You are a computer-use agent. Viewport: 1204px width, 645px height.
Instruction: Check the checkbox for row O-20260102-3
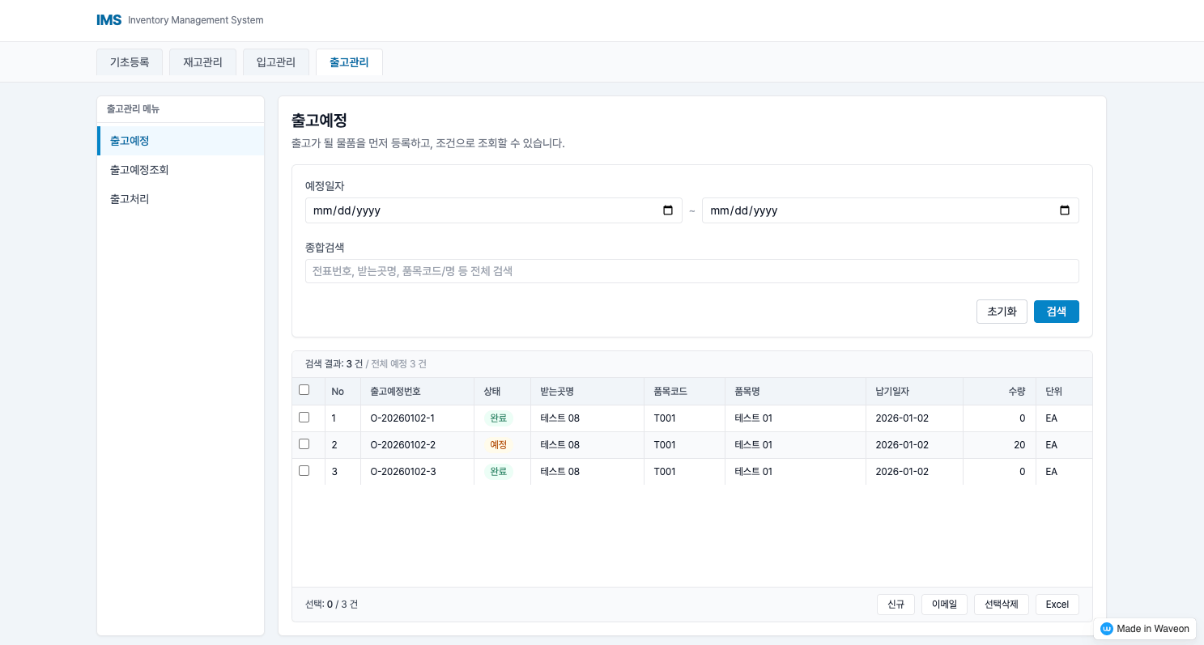[304, 470]
